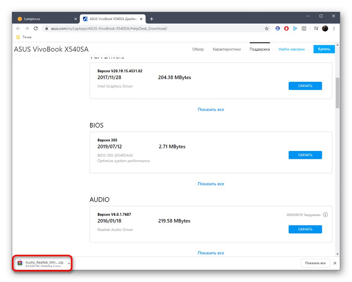This screenshot has height=282, width=352.
Task: Click the Optimize system performance description
Action: click(123, 161)
